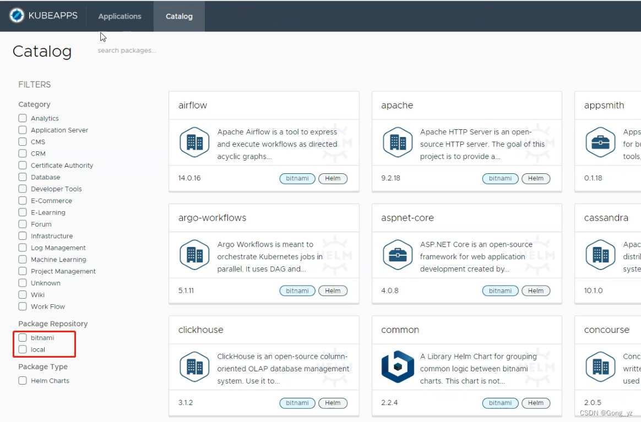Click aspnet-core version 4.0.8 text
The height and width of the screenshot is (422, 641).
point(389,291)
